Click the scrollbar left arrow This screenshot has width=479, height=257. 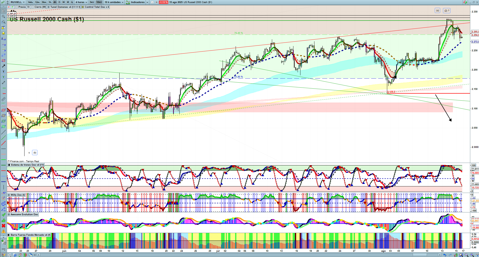pyautogui.click(x=39, y=255)
